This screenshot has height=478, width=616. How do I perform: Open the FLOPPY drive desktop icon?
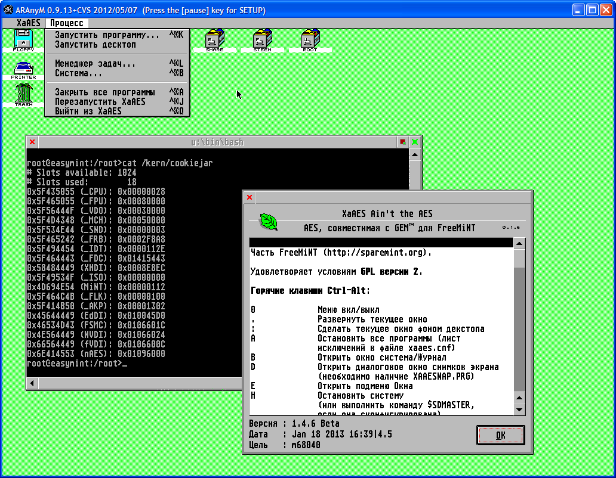pyautogui.click(x=23, y=41)
